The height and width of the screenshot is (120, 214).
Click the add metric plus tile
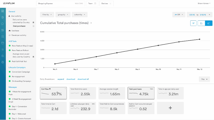(170, 108)
